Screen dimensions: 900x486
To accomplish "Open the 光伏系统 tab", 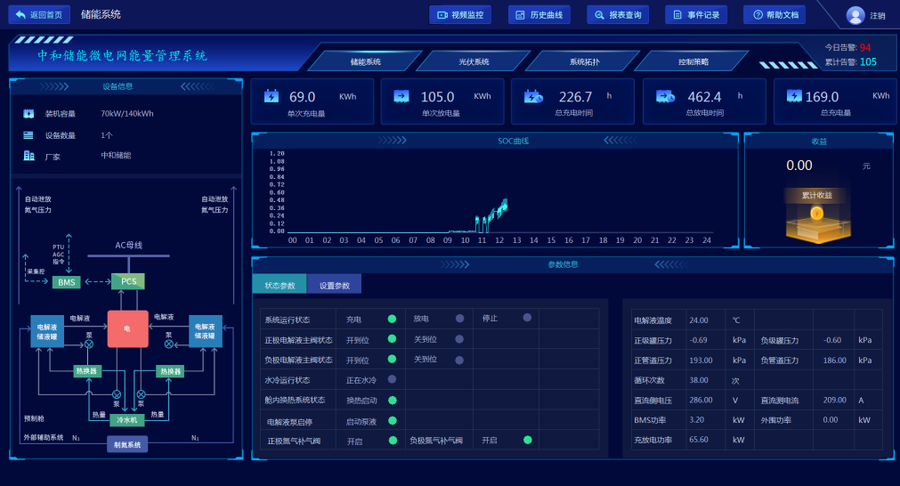I will pyautogui.click(x=474, y=61).
